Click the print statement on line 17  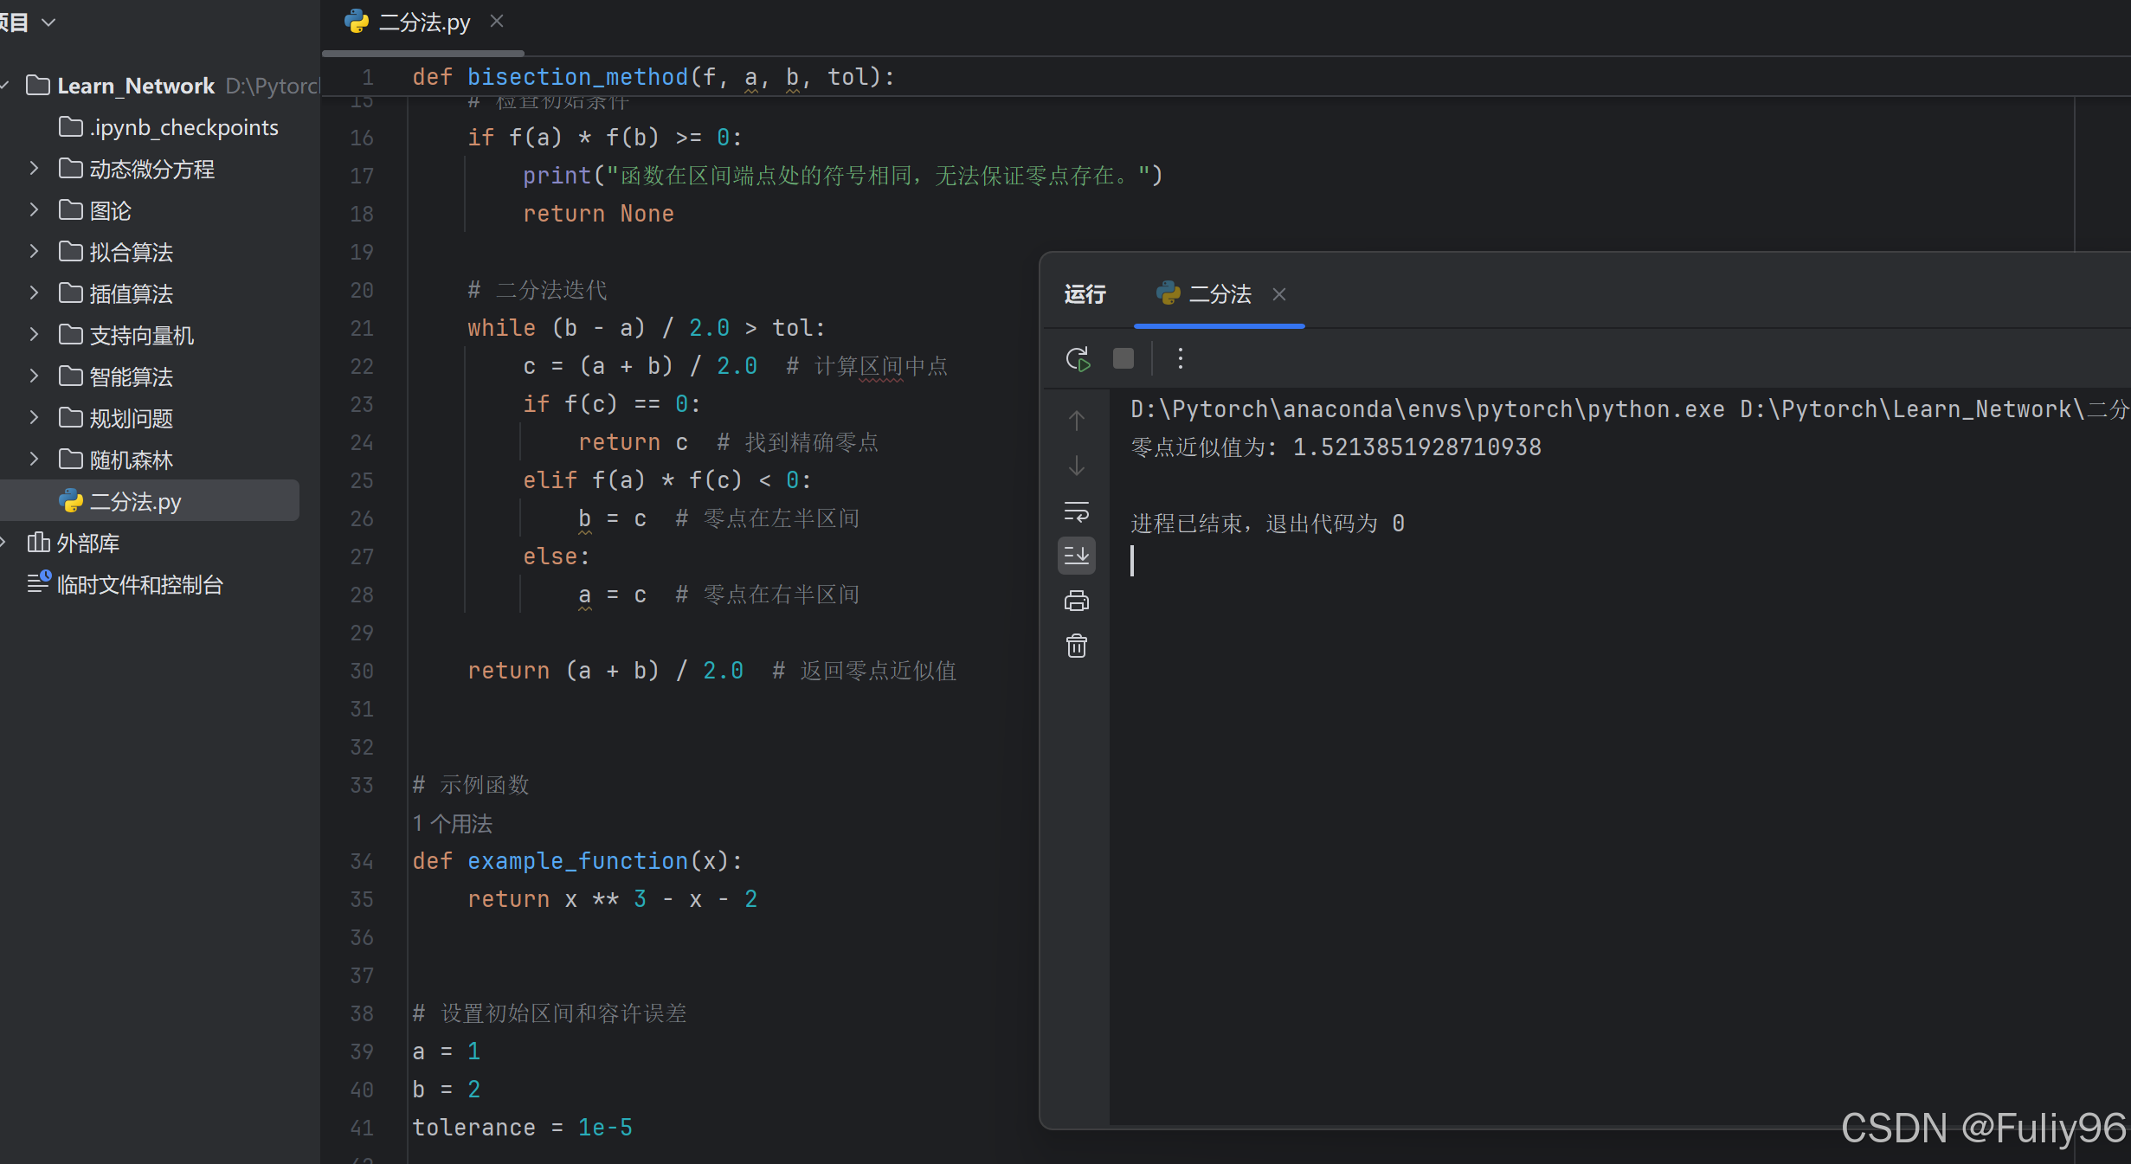point(843,176)
